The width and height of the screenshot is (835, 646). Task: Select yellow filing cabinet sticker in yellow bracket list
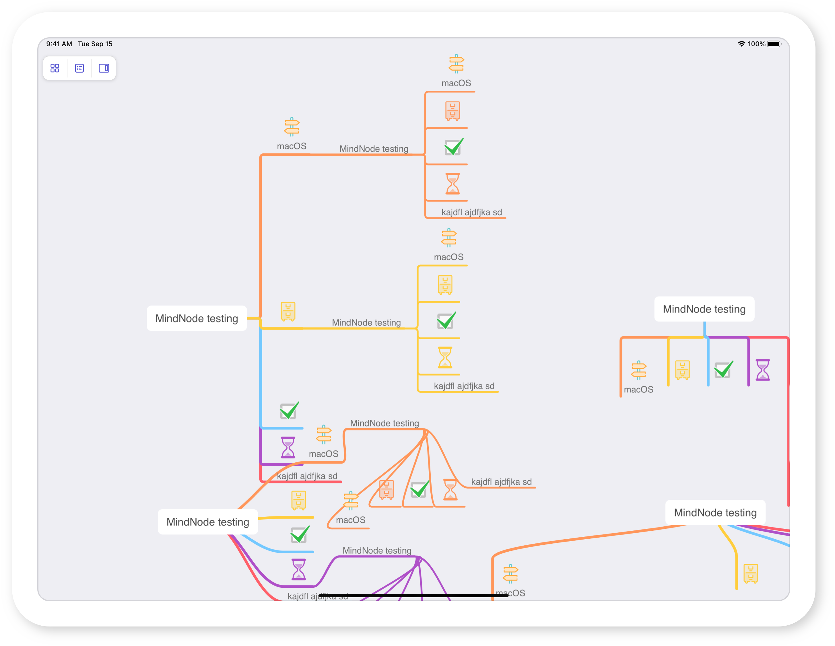[x=445, y=285]
